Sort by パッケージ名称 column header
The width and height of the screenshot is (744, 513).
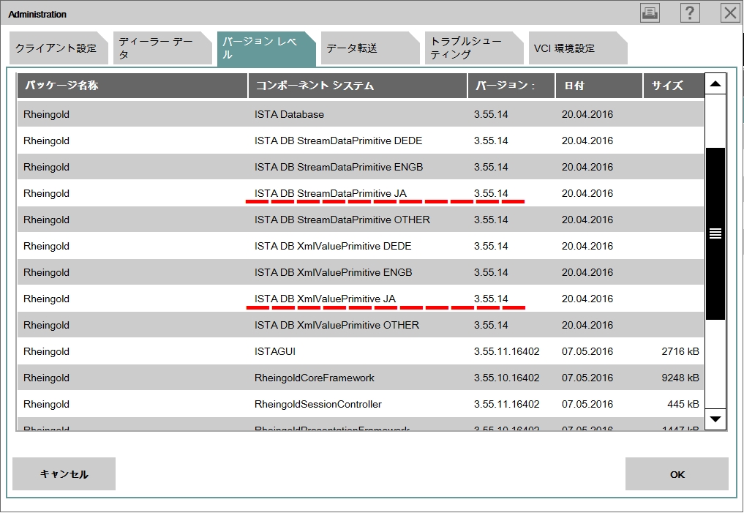(132, 86)
